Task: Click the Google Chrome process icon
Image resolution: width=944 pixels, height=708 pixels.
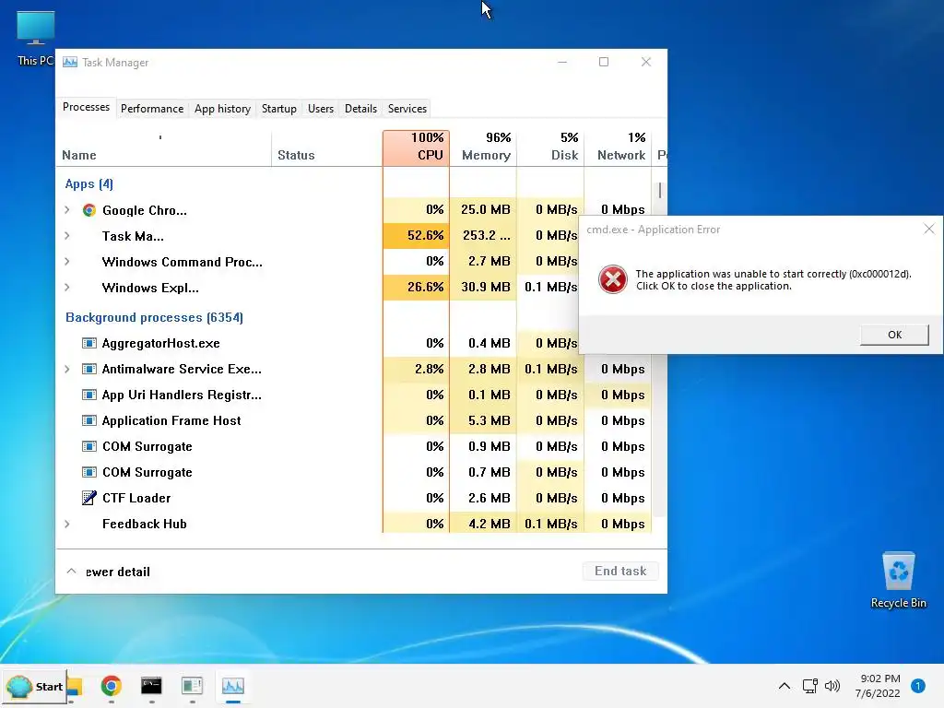Action: [x=89, y=210]
